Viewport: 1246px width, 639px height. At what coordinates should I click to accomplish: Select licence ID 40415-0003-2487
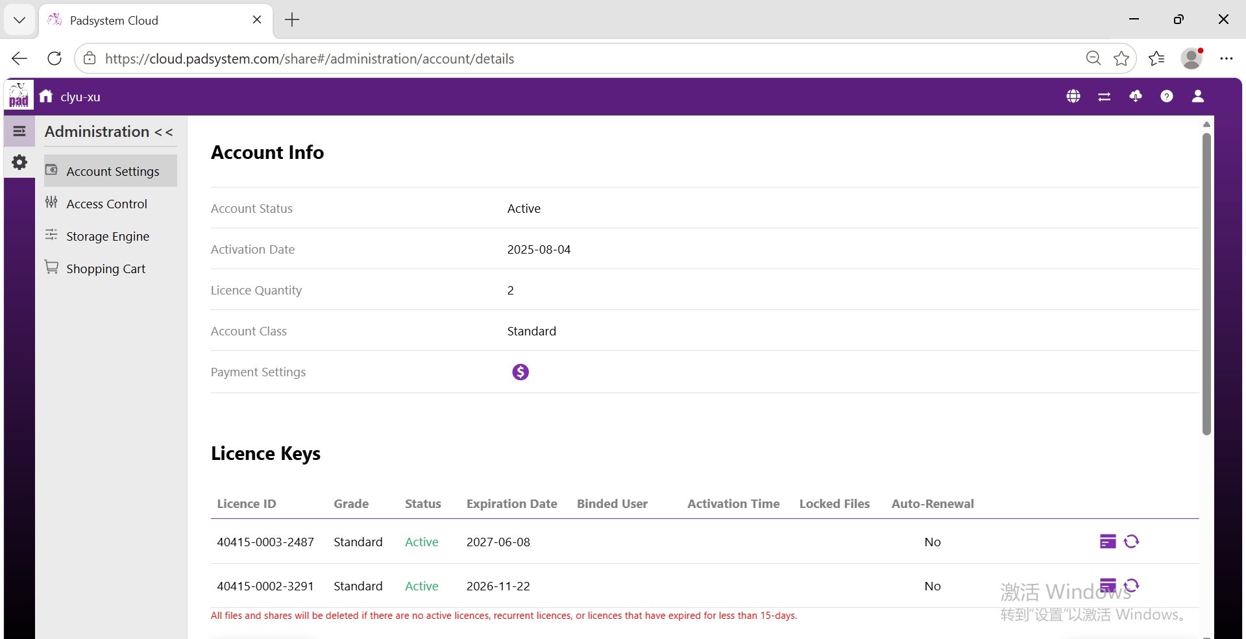click(x=265, y=542)
